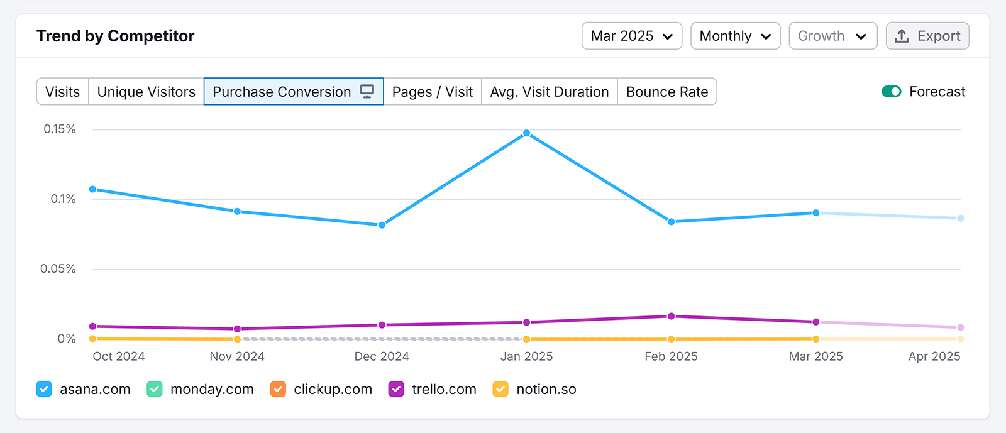1006x433 pixels.
Task: Uncheck the monday.com legend checkbox
Action: point(155,390)
